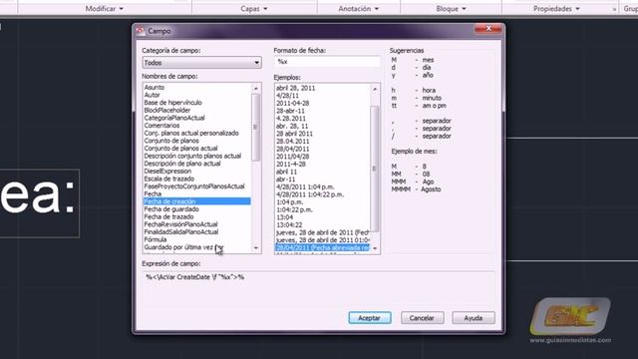Select 'Guardado por última vez por' field

(x=183, y=247)
